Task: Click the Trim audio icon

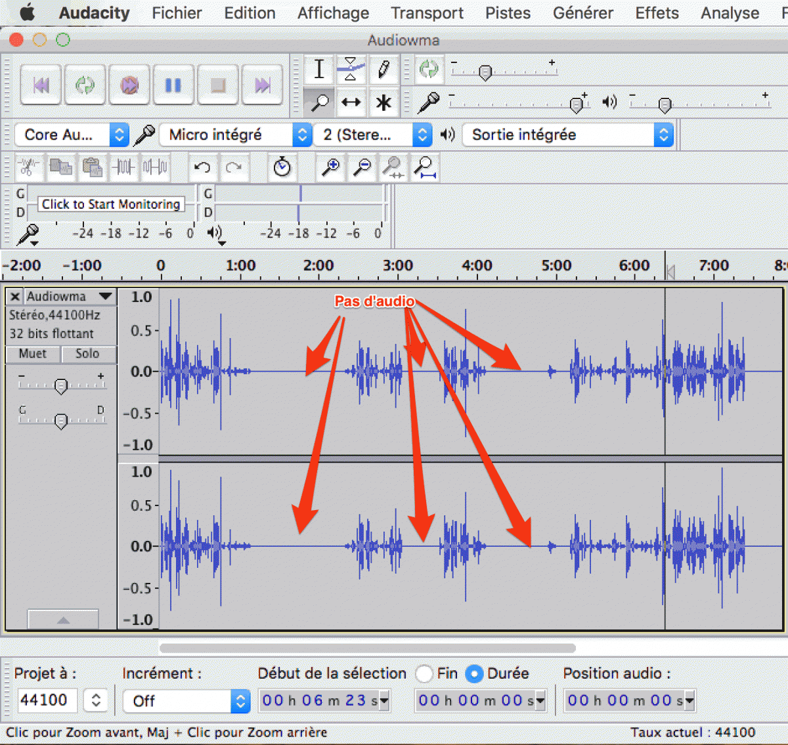Action: (x=123, y=167)
